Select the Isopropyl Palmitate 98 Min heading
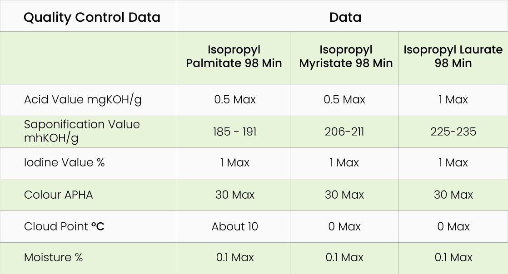 pyautogui.click(x=234, y=57)
